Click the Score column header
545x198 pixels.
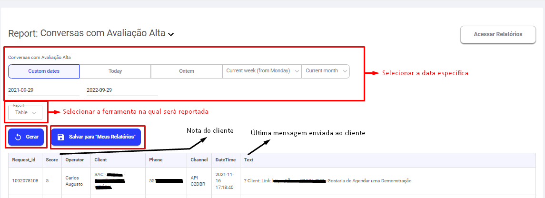[x=52, y=160]
